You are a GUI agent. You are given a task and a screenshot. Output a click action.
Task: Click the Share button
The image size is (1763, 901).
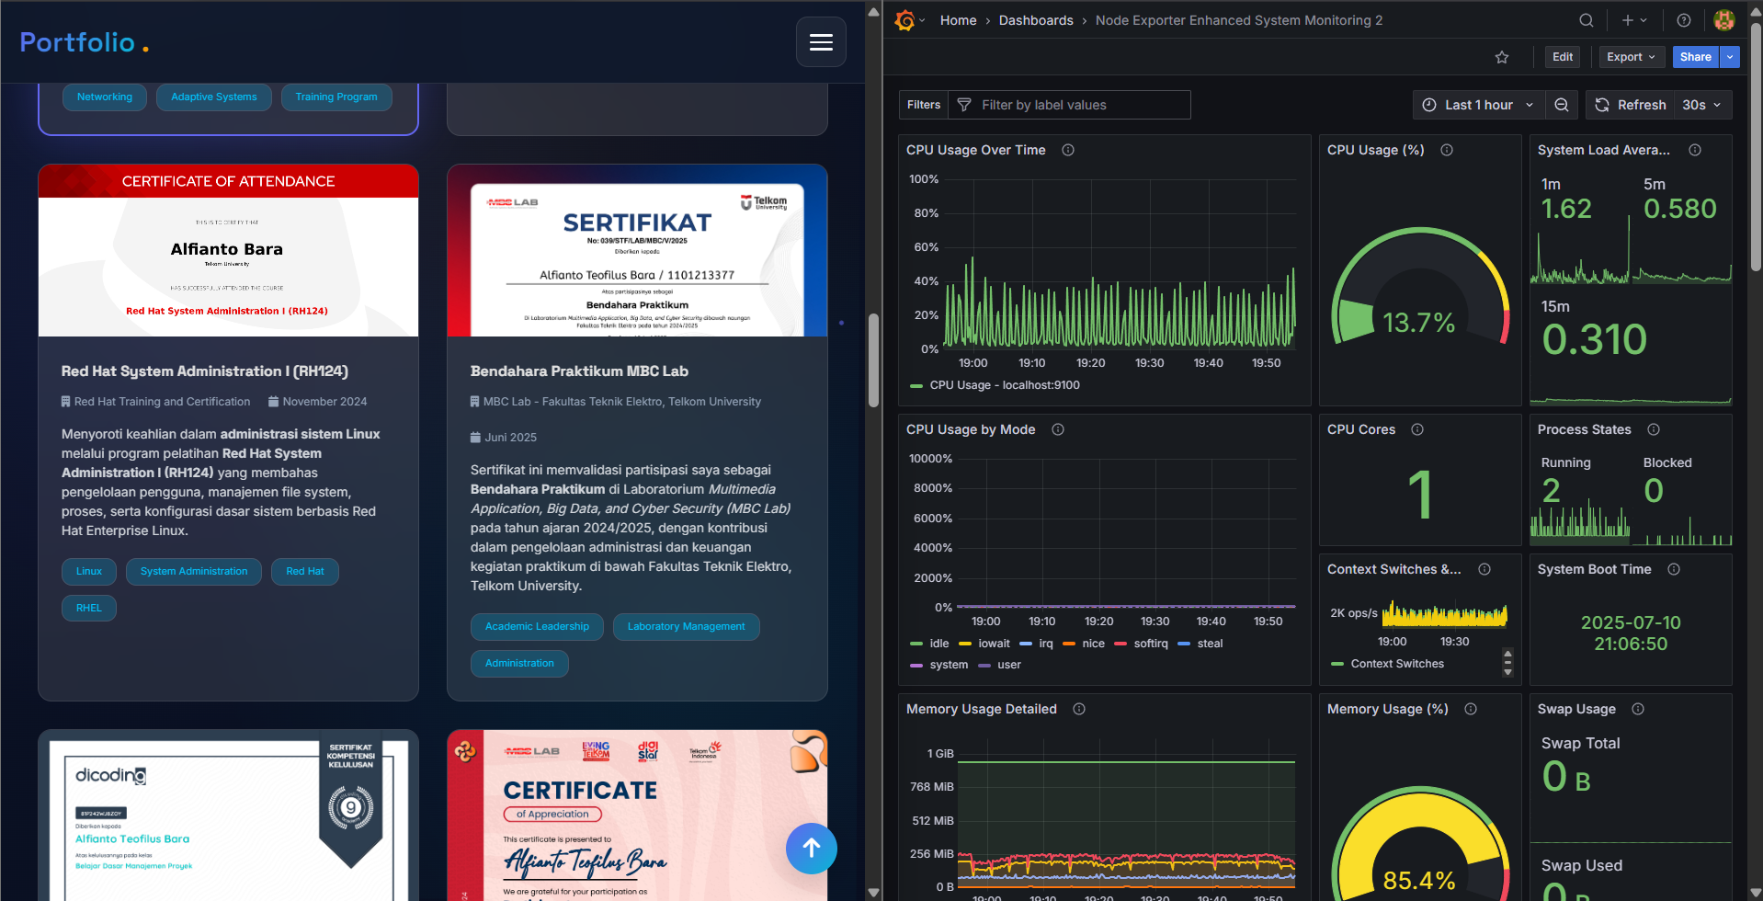click(1696, 57)
